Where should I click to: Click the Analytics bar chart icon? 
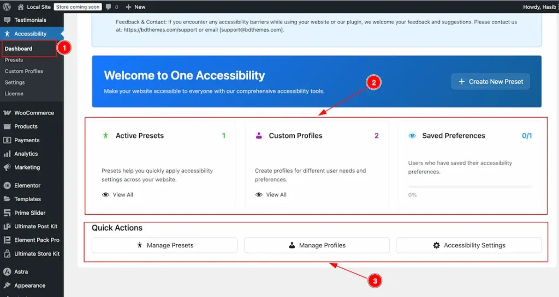coord(7,154)
